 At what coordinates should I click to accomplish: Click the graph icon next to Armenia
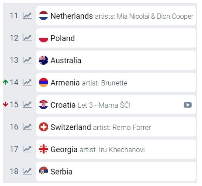coord(27,82)
